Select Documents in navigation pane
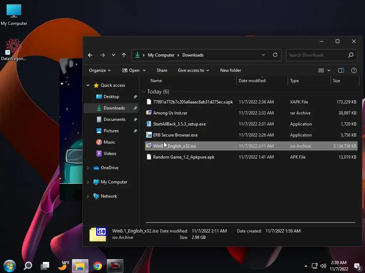 pos(111,119)
